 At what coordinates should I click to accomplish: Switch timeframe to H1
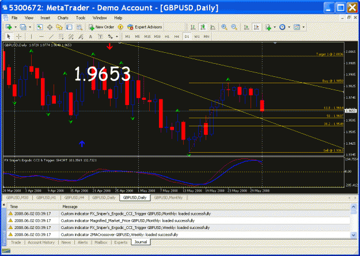[x=167, y=36]
